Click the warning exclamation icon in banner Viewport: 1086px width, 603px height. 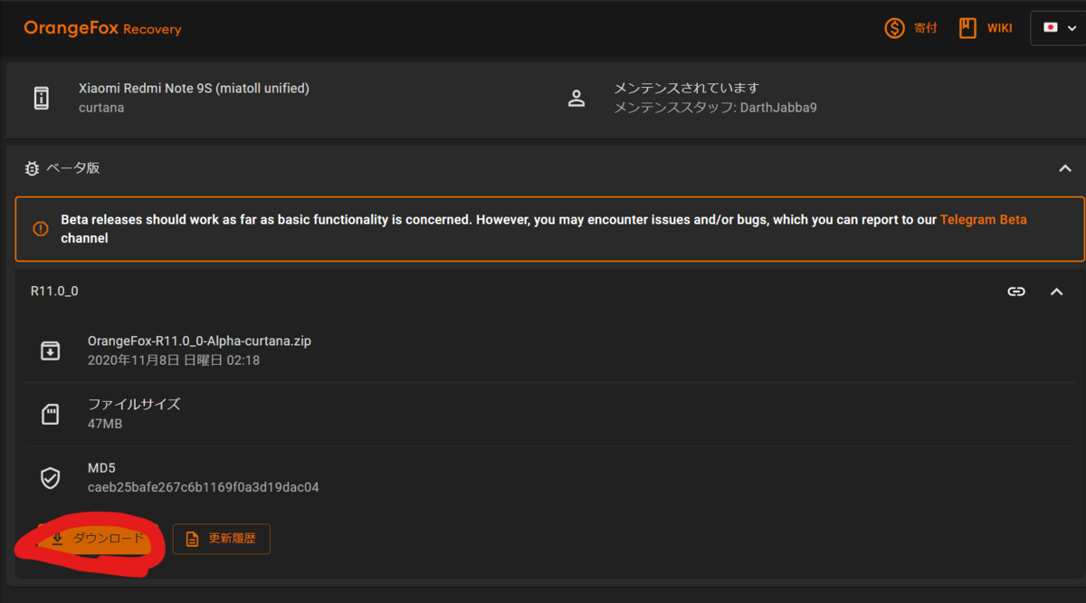(x=41, y=229)
